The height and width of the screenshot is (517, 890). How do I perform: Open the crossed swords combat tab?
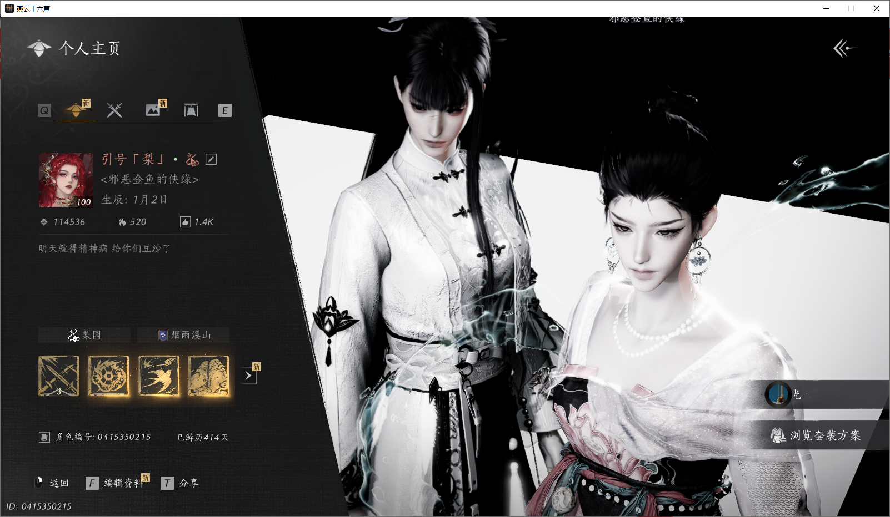tap(114, 110)
